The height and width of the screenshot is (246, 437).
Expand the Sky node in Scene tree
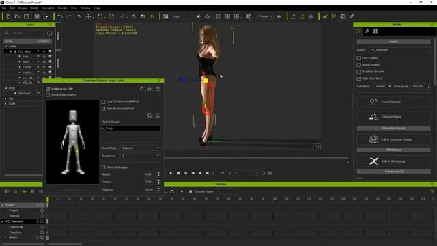click(6, 98)
